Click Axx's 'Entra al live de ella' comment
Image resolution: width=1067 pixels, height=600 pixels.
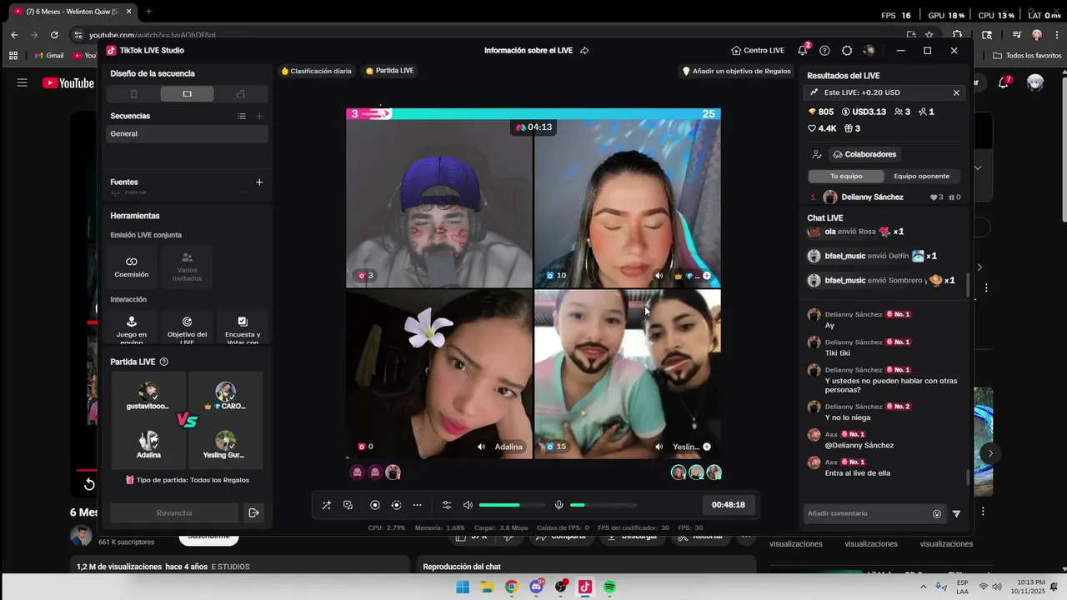pos(858,473)
